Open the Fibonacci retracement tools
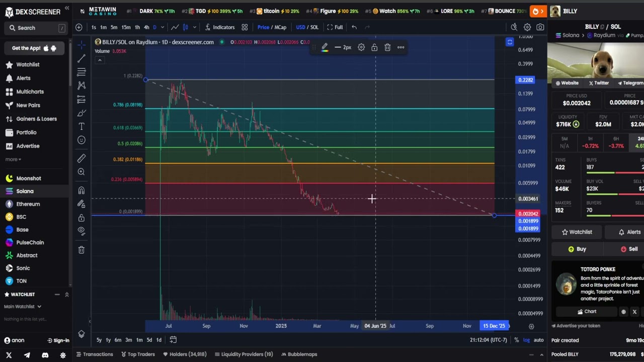Viewport: 644px width, 362px height. click(x=82, y=72)
